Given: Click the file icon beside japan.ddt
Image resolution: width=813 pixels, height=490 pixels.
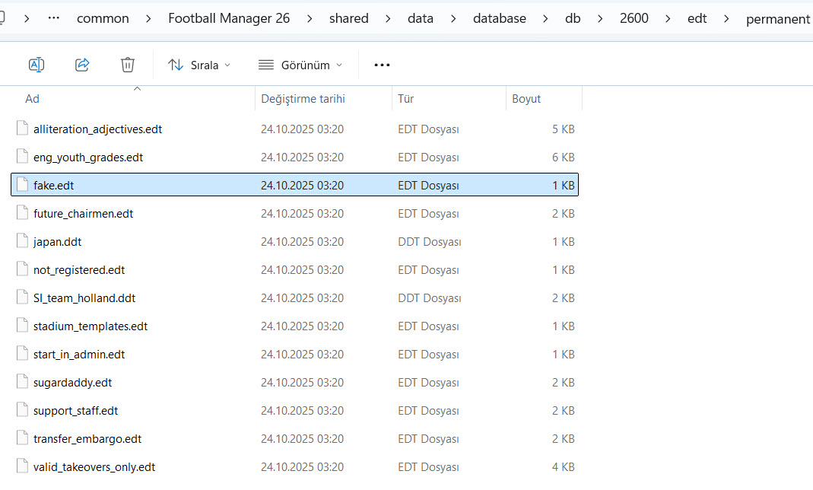Looking at the screenshot, I should (22, 242).
